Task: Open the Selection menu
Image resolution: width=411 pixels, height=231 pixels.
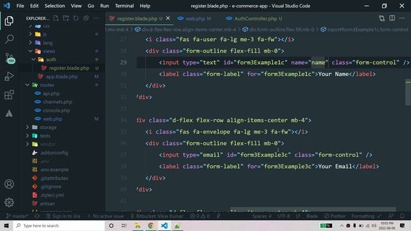Action: 55,6
